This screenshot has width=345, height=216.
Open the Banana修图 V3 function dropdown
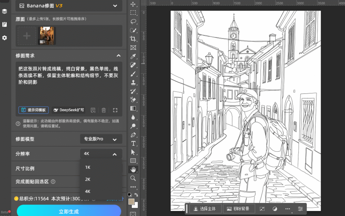point(69,6)
